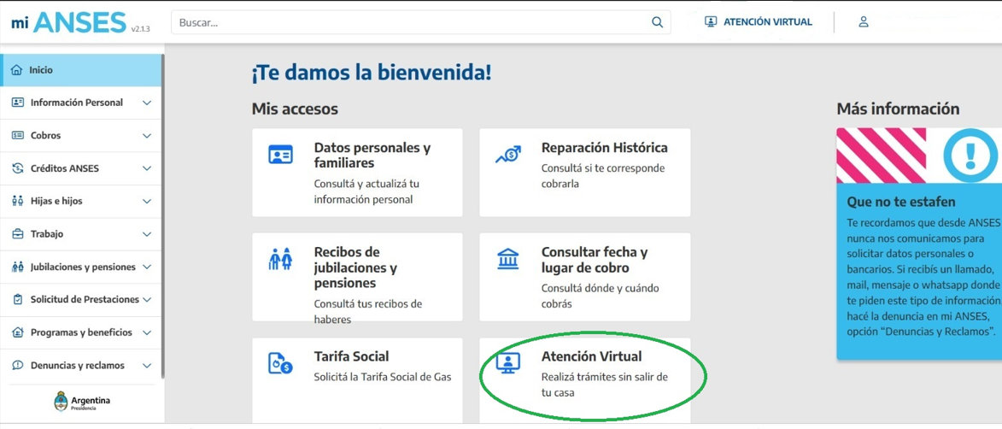This screenshot has width=1002, height=429.
Task: Expand the Programas y beneficios chevron
Action: tap(147, 333)
